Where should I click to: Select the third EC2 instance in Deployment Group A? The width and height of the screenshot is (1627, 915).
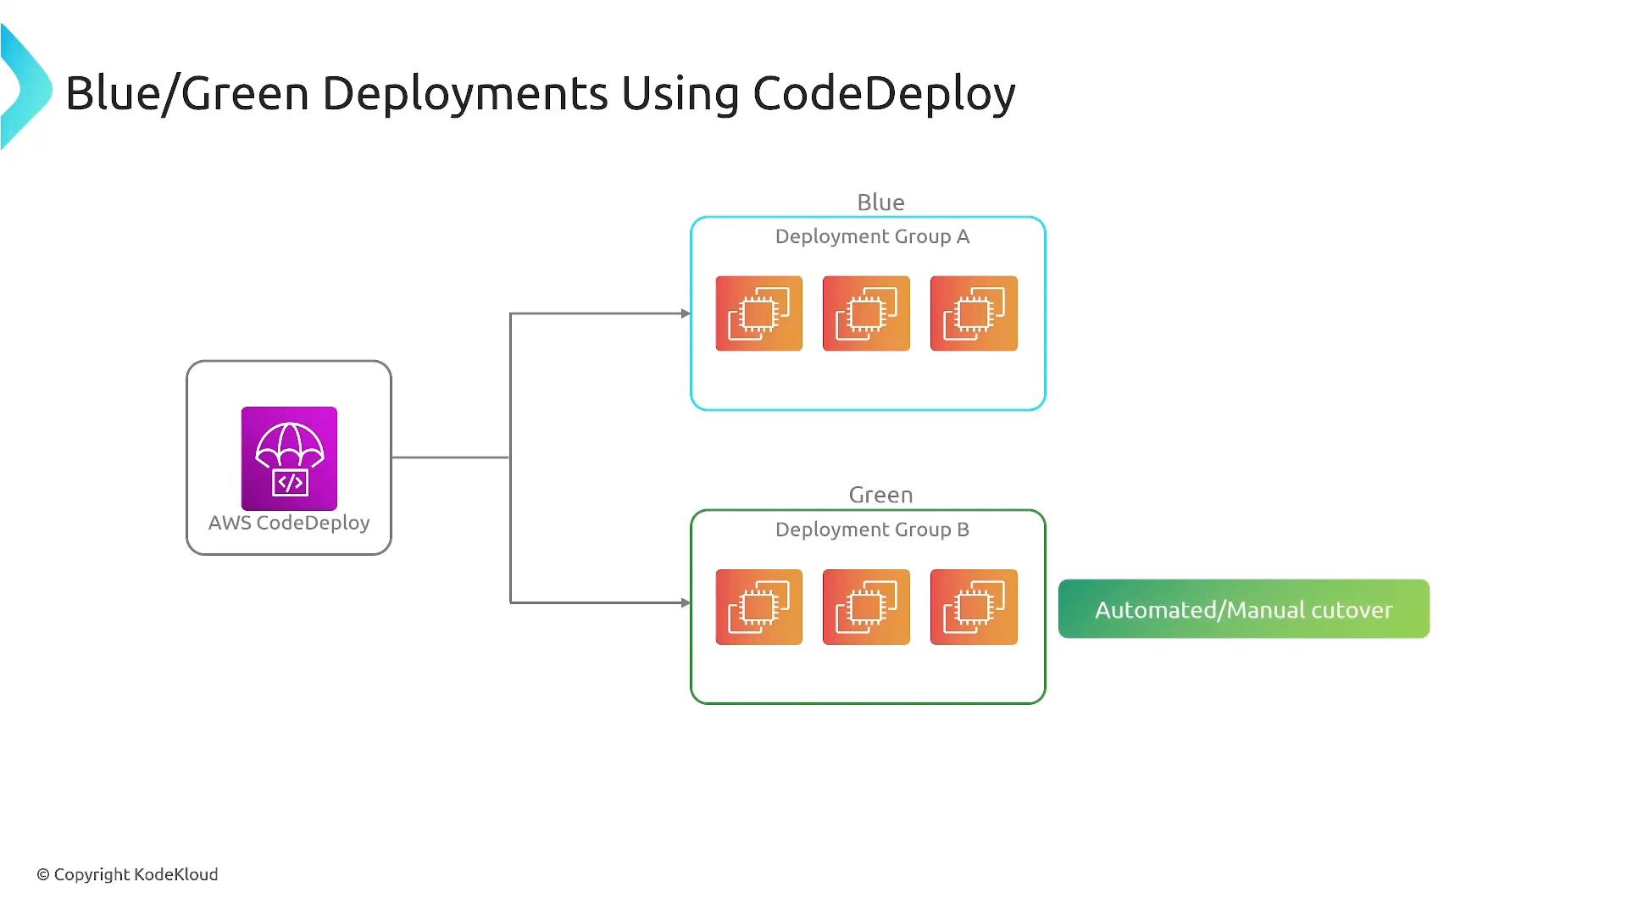974,313
